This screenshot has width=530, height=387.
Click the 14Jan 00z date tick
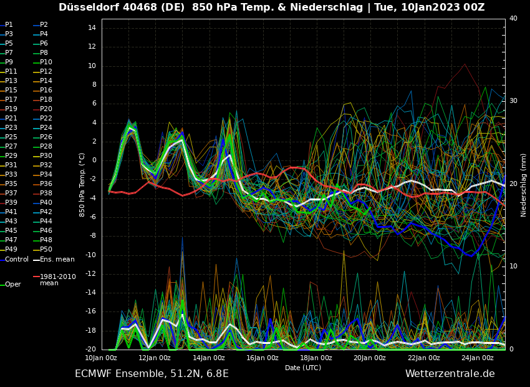click(x=208, y=358)
